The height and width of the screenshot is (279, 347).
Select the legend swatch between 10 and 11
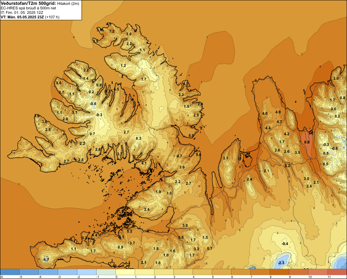point(318,272)
